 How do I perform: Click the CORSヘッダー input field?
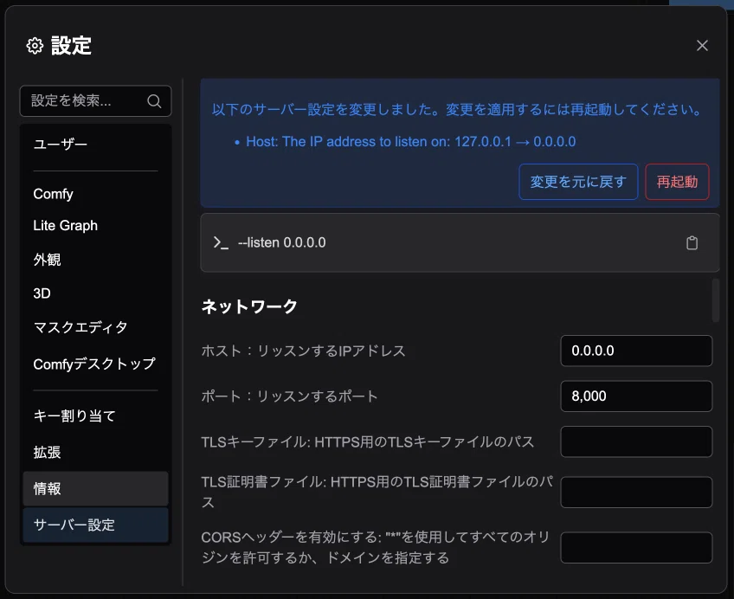[636, 547]
